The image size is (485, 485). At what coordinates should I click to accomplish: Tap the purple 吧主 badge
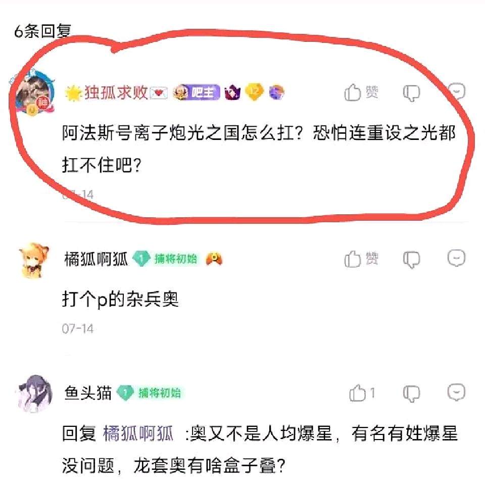pyautogui.click(x=197, y=92)
